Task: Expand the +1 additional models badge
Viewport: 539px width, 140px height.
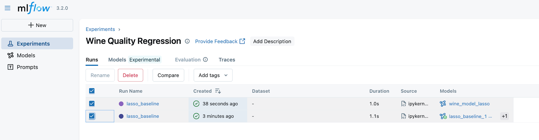Action: click(504, 116)
